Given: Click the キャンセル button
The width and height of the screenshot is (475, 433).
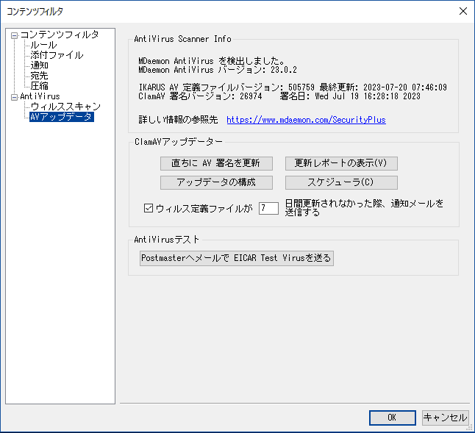Looking at the screenshot, I should (446, 418).
